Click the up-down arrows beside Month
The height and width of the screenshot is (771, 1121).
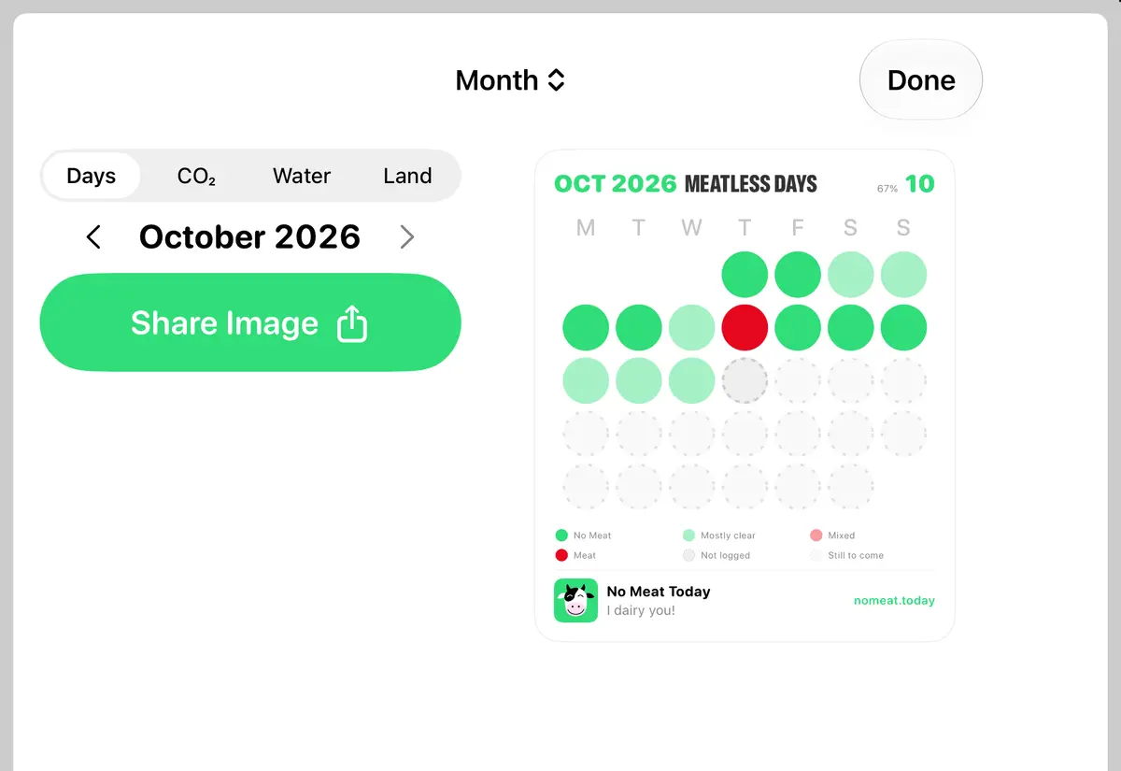[556, 80]
